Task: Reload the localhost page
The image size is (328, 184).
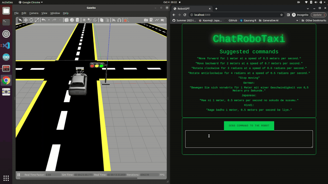Action: coord(185,15)
